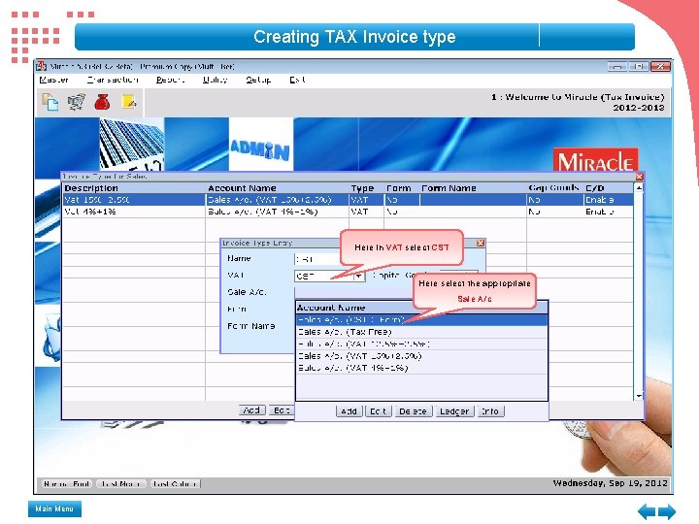This screenshot has width=699, height=524.
Task: Click Delete button in account list popup
Action: 413,411
